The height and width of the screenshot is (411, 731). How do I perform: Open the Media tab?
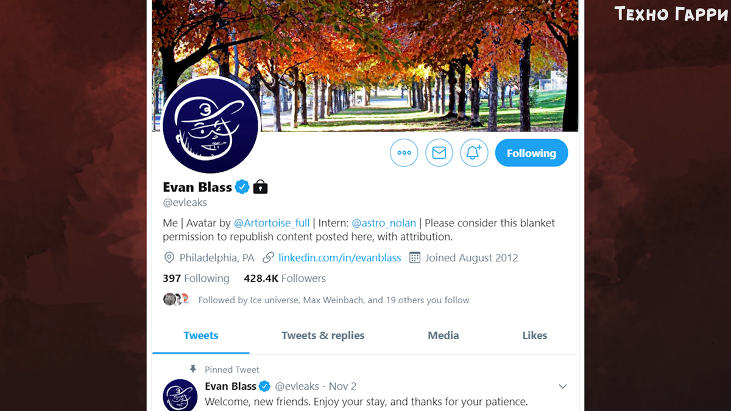tap(443, 335)
